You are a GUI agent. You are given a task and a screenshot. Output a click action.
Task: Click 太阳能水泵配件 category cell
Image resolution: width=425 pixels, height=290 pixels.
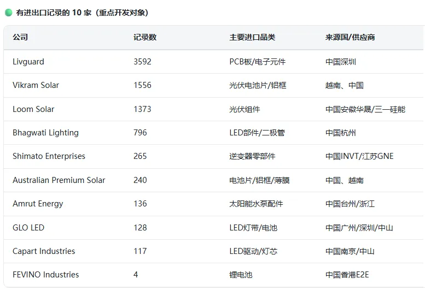coord(256,203)
